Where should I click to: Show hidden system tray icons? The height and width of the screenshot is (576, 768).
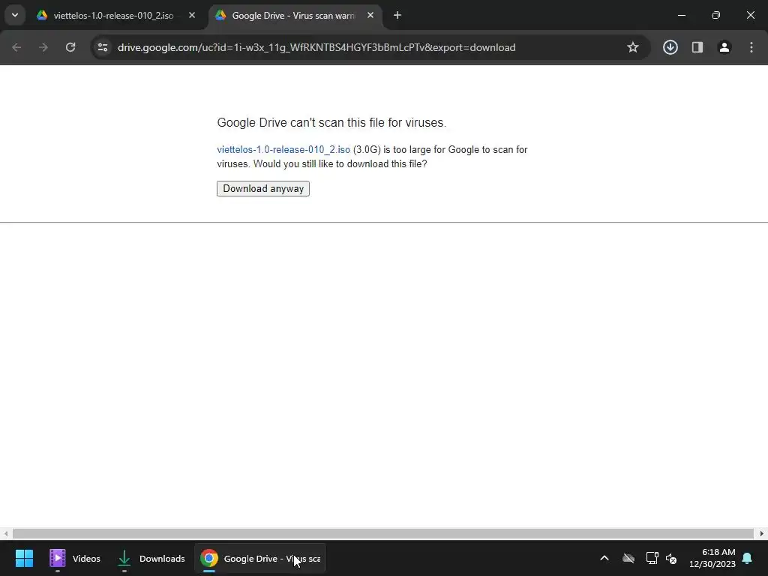point(604,558)
